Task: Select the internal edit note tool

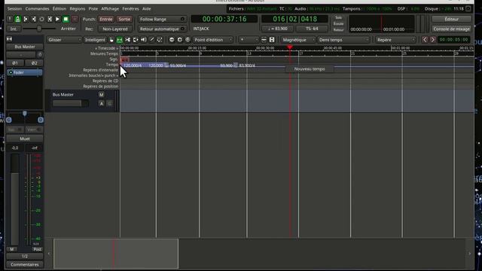Action: click(x=160, y=40)
